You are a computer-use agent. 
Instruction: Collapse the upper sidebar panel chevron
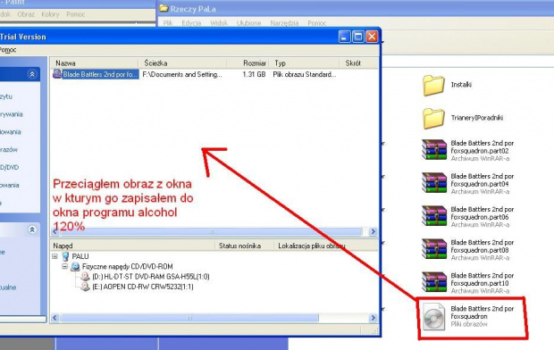point(32,74)
